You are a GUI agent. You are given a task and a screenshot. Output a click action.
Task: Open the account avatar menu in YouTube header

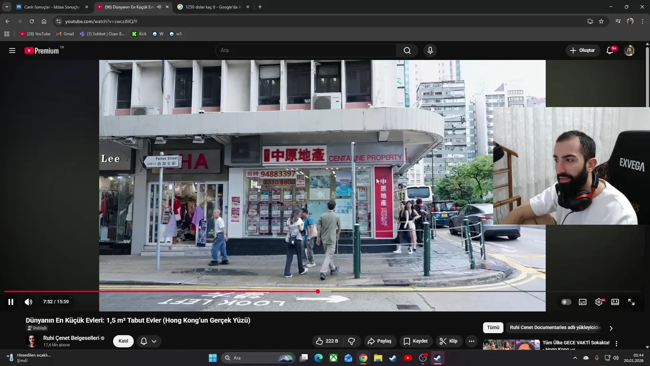pos(629,50)
